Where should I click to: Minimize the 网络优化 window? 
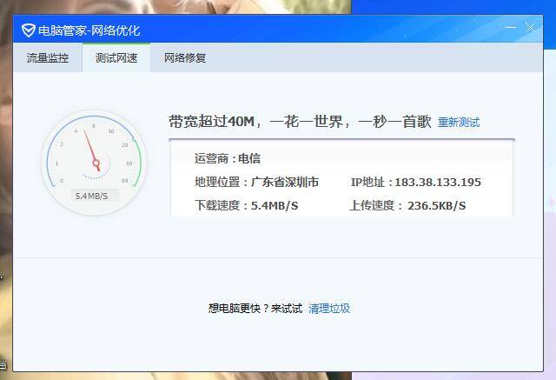coord(511,27)
